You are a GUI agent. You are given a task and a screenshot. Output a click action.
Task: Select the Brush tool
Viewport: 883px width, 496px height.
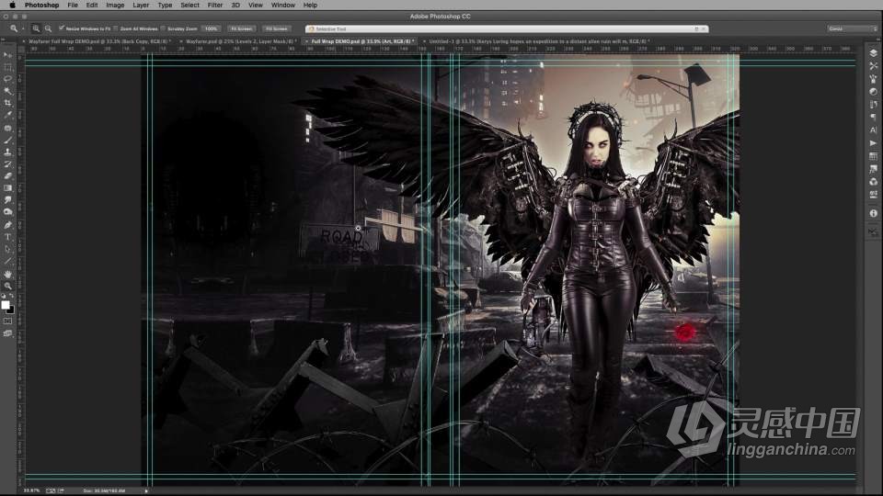tap(8, 140)
